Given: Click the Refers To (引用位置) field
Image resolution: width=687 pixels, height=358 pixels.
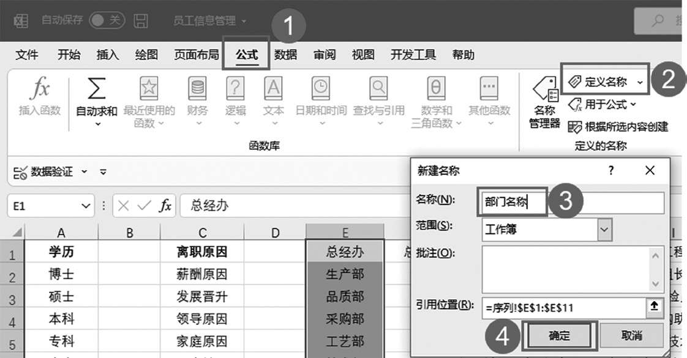Looking at the screenshot, I should (564, 307).
